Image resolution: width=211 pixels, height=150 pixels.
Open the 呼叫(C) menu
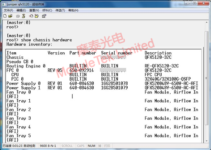point(47,10)
